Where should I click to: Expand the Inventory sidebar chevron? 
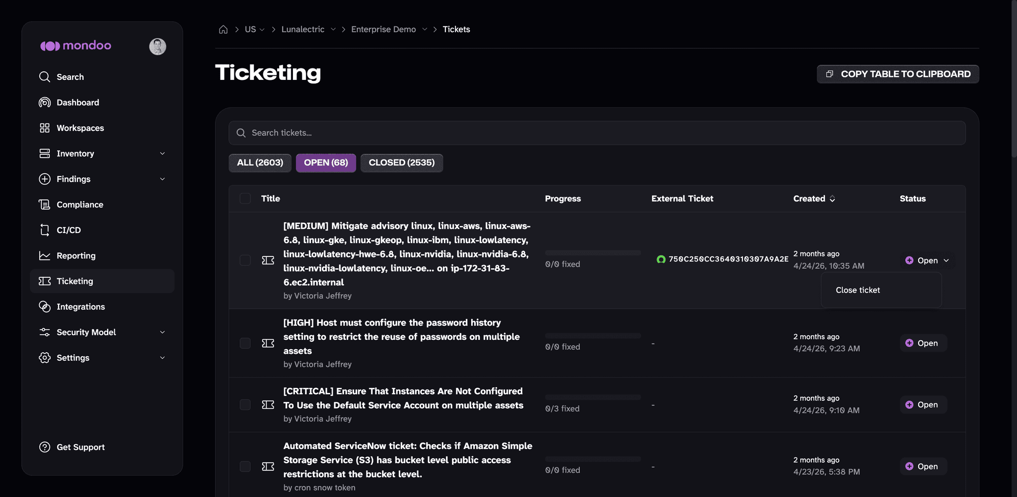coord(162,154)
